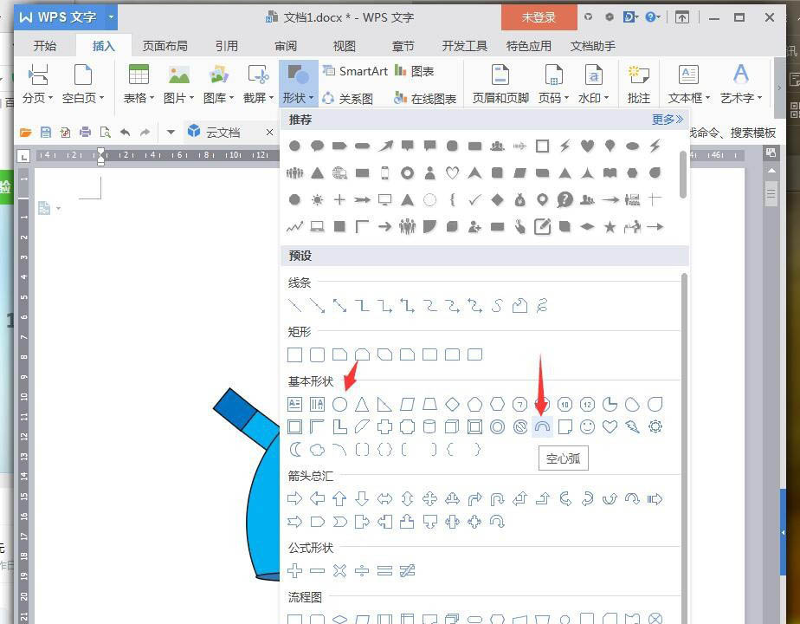This screenshot has width=800, height=624.
Task: Choose the recommended filled heart shape
Action: click(x=587, y=146)
